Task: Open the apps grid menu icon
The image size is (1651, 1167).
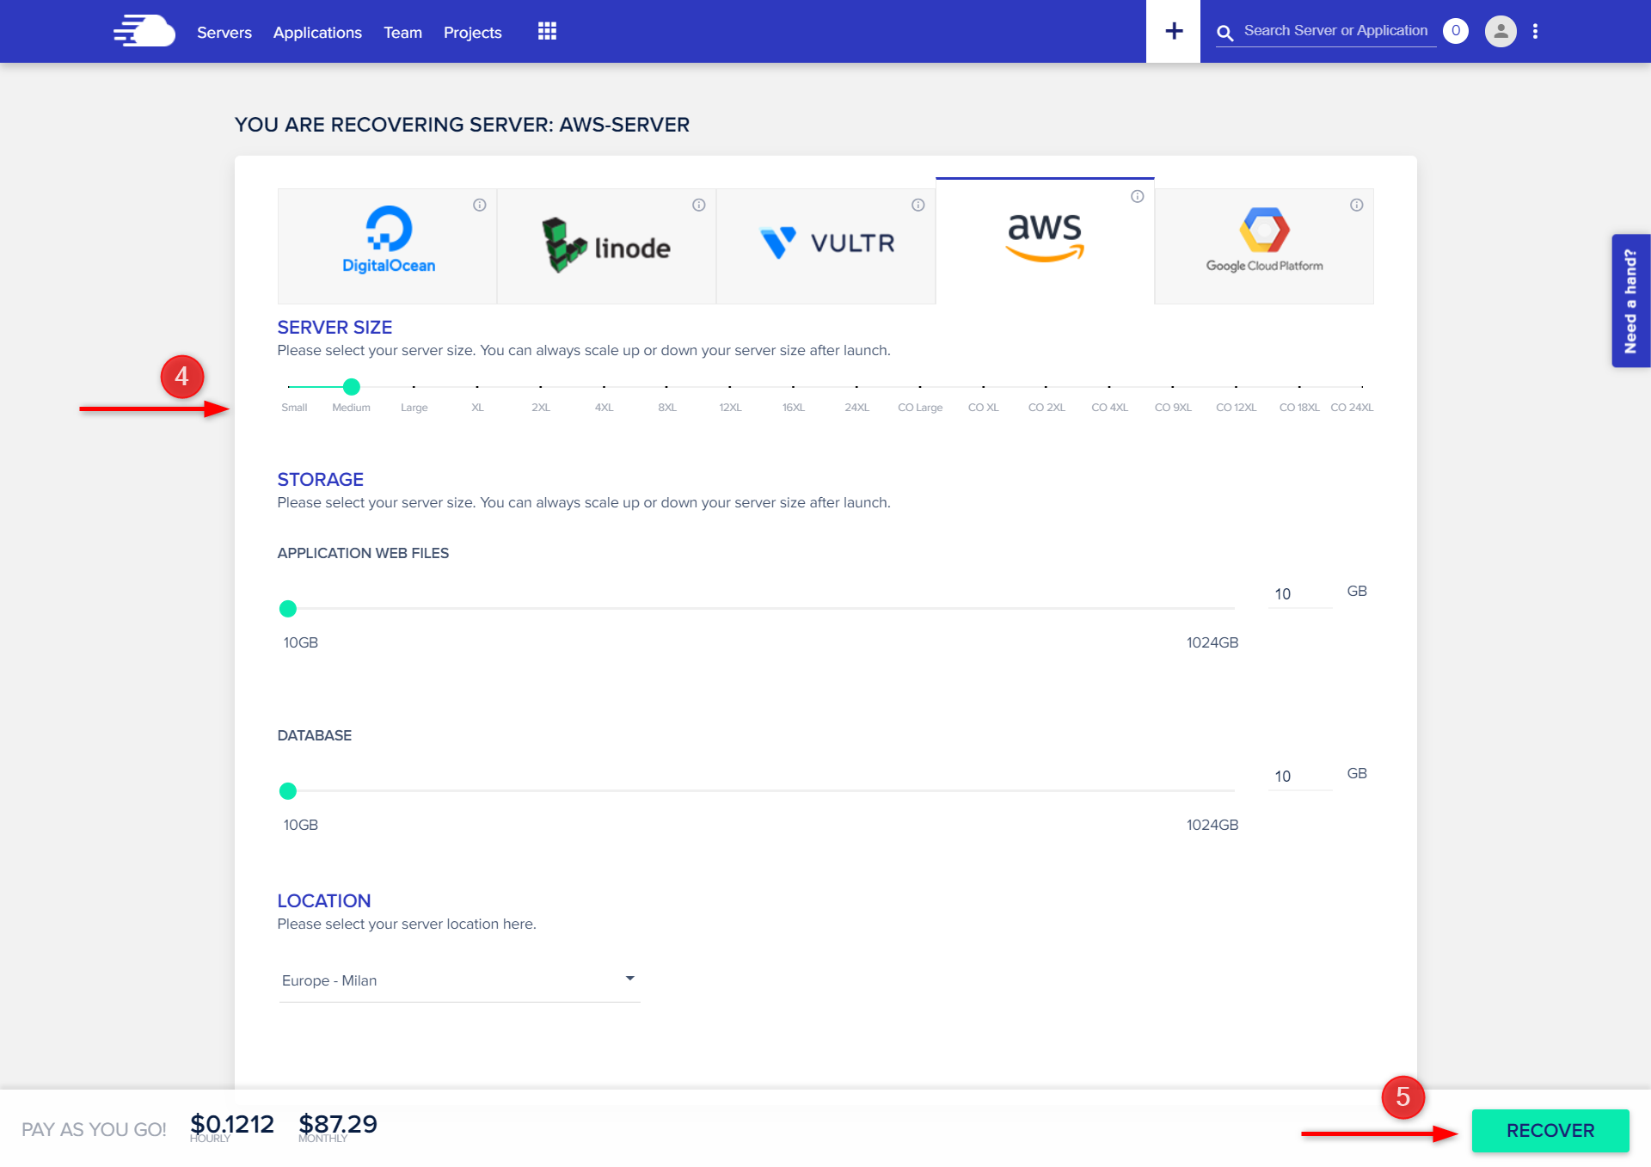Action: [547, 32]
